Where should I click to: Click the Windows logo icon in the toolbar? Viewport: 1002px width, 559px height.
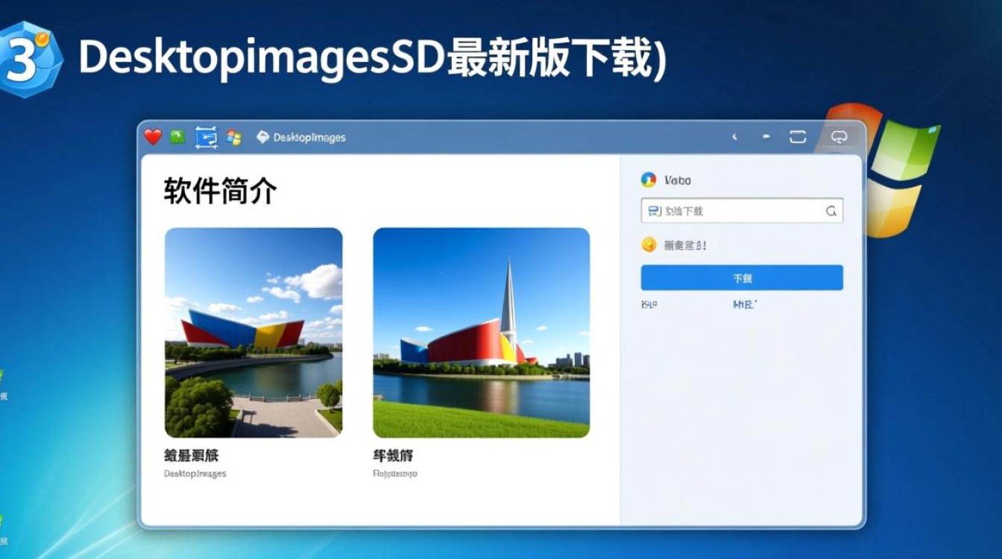click(x=233, y=136)
